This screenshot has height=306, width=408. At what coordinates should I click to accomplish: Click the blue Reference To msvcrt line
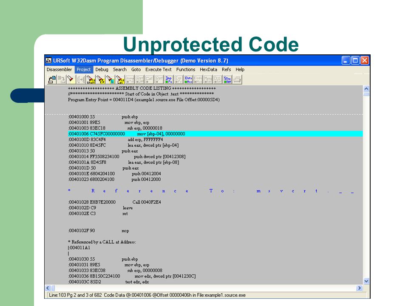pos(211,191)
